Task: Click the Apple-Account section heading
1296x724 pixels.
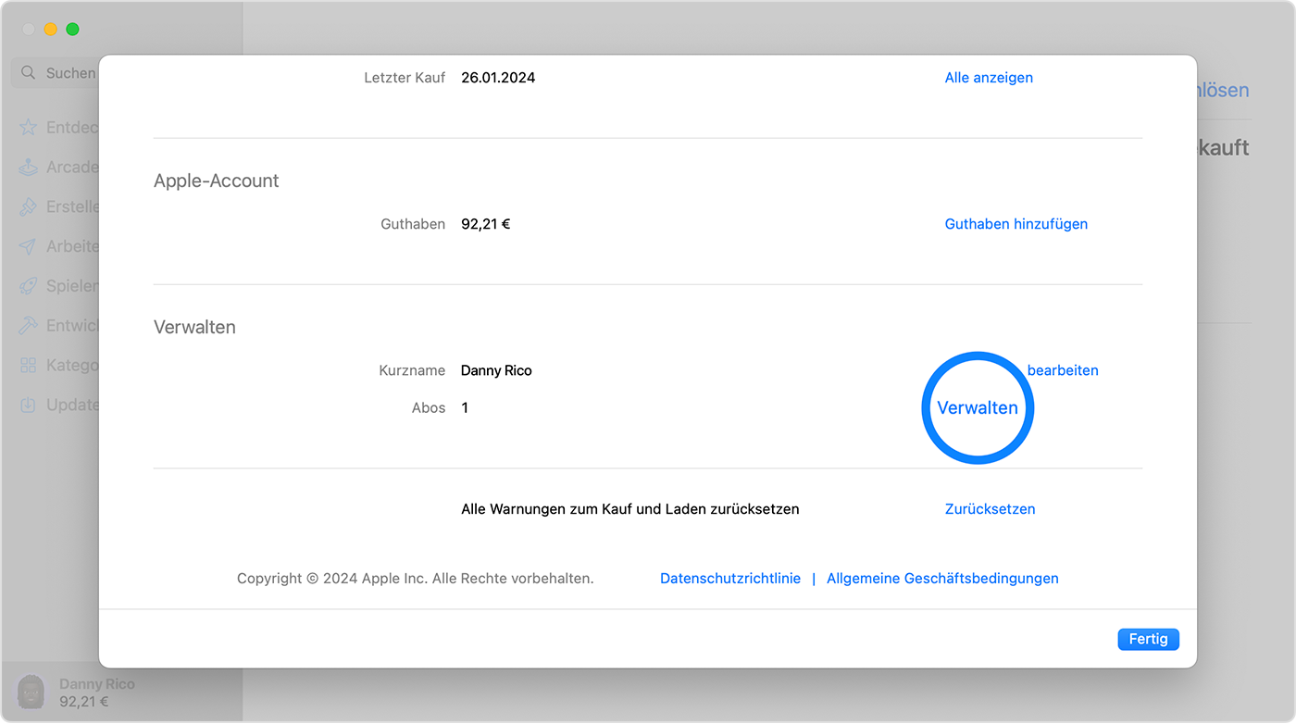Action: click(216, 181)
